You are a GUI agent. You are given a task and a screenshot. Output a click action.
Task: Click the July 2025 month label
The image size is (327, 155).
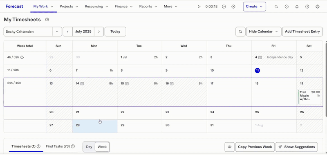83,32
